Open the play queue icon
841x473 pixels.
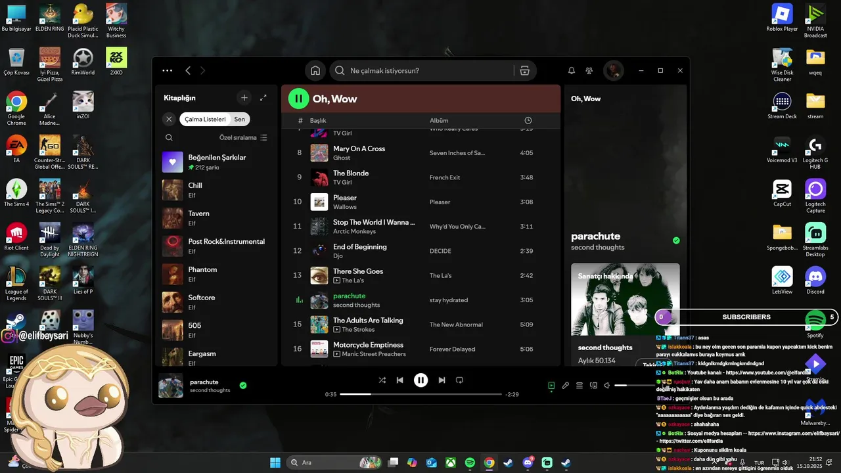pos(580,386)
